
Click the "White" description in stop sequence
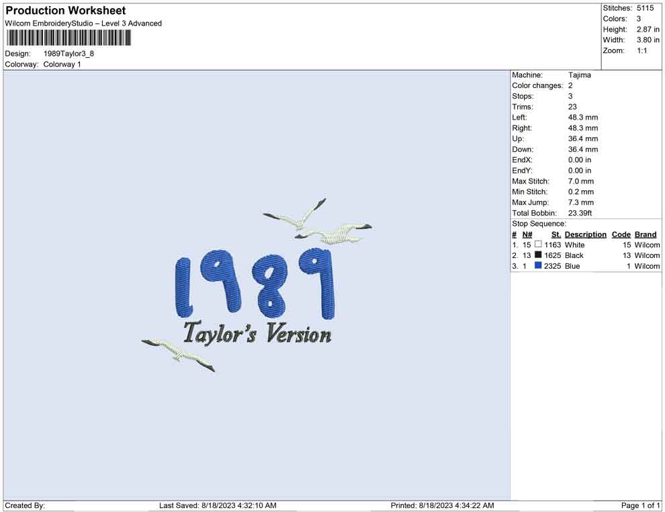pos(575,245)
